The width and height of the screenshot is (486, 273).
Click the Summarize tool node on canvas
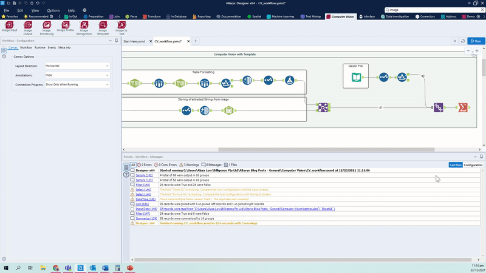463,107
